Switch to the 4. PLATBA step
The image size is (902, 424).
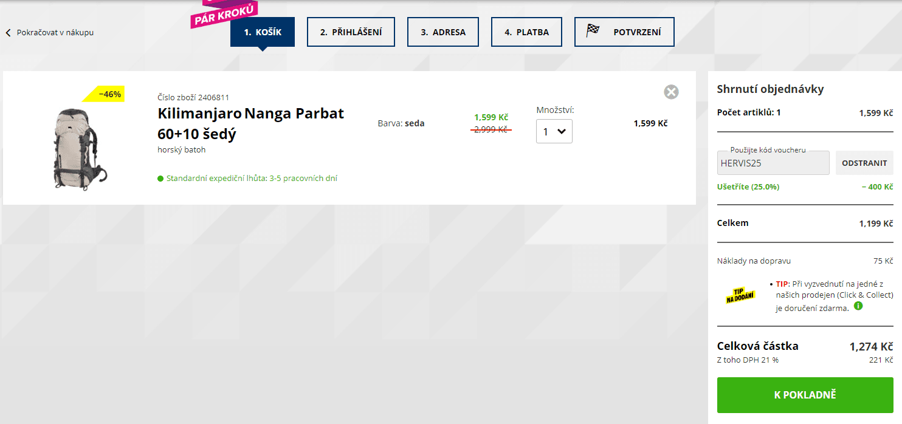click(x=526, y=32)
